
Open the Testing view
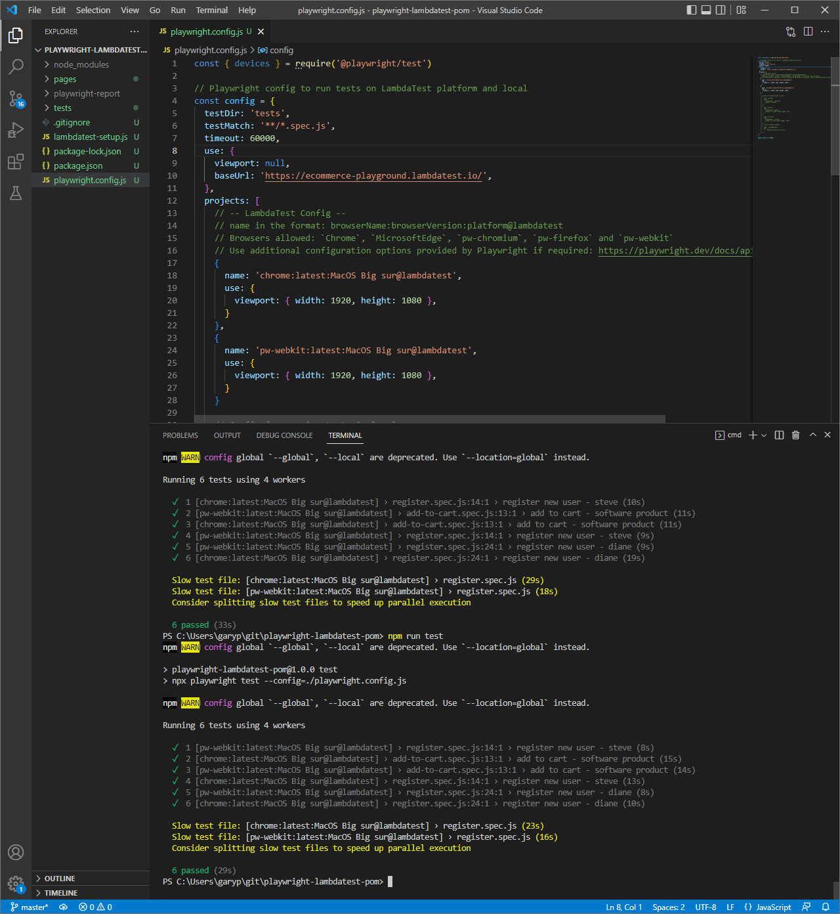(x=16, y=193)
